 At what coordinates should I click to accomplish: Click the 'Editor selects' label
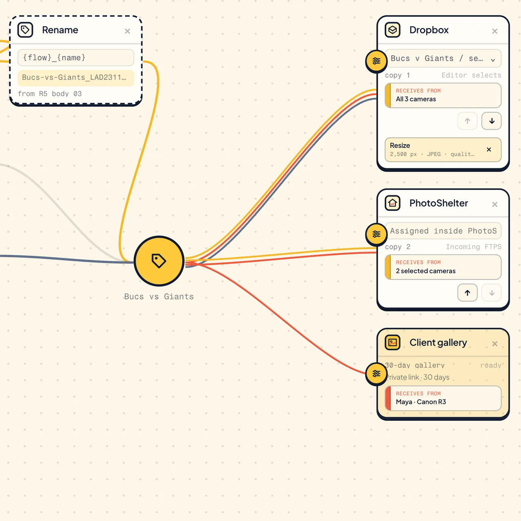click(x=471, y=75)
